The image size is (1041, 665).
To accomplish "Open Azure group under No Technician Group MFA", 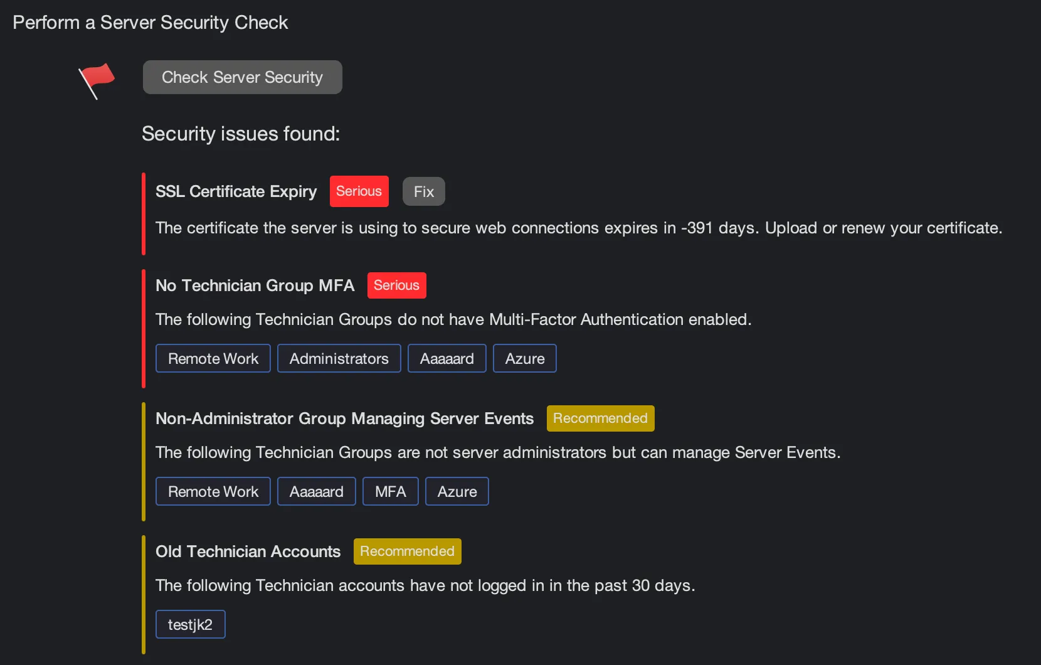I will click(x=524, y=358).
